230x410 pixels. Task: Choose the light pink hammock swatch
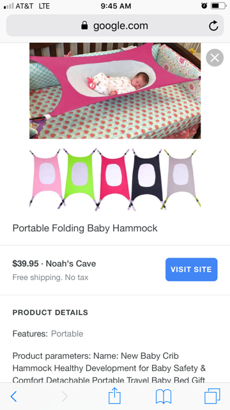point(46,178)
